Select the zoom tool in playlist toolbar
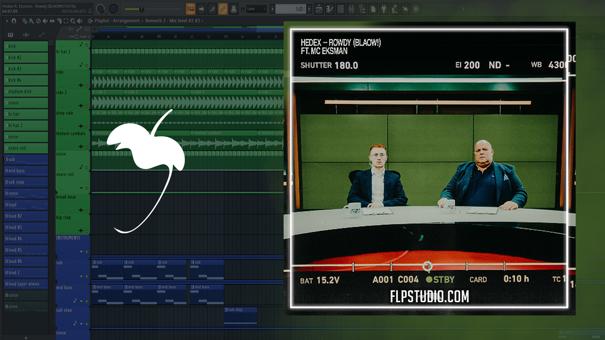605x340 pixels. point(72,21)
